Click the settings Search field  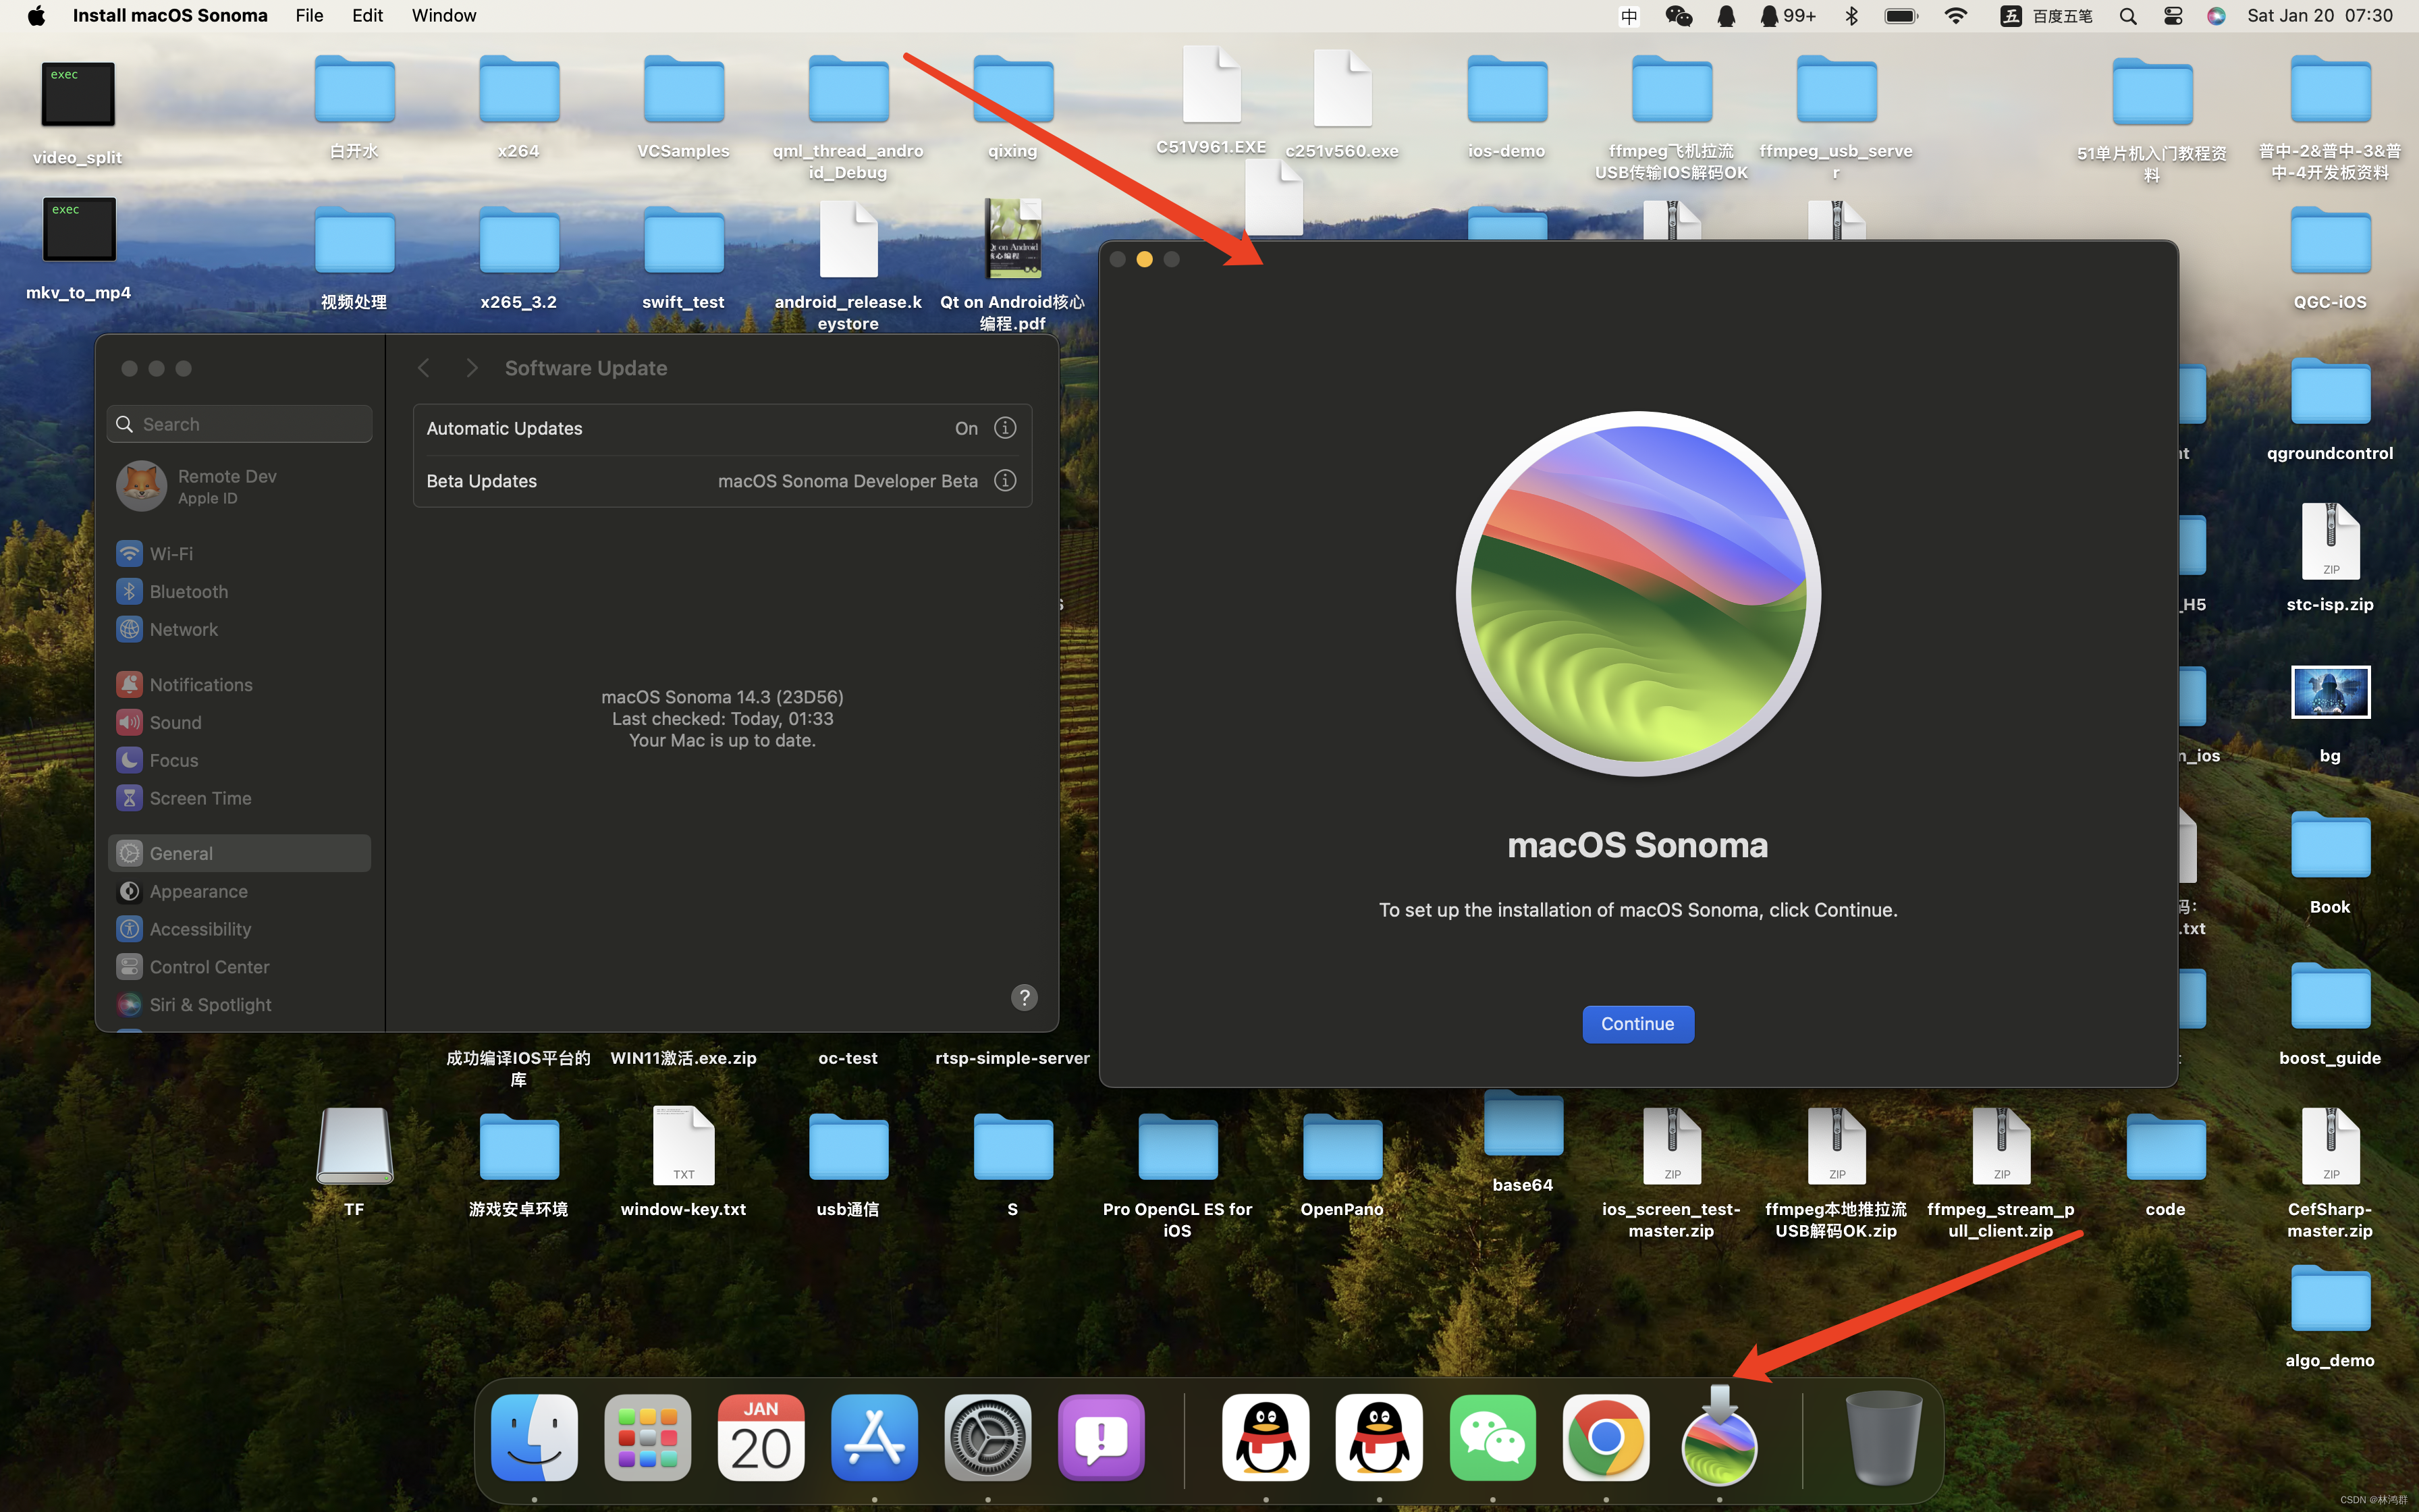pyautogui.click(x=240, y=424)
